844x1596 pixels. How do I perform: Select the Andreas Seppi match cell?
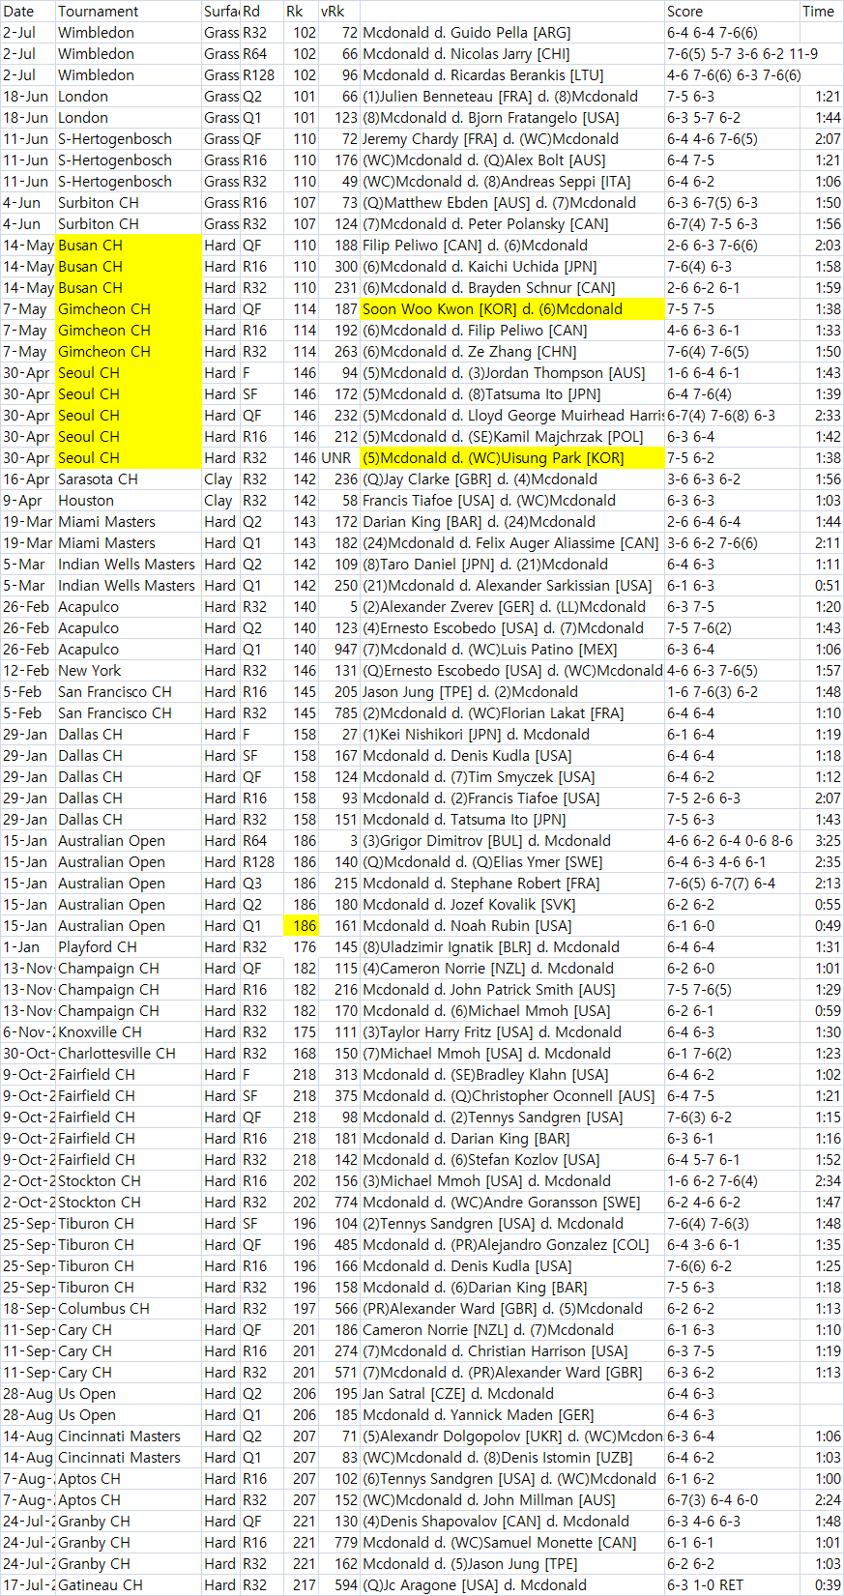coord(512,181)
